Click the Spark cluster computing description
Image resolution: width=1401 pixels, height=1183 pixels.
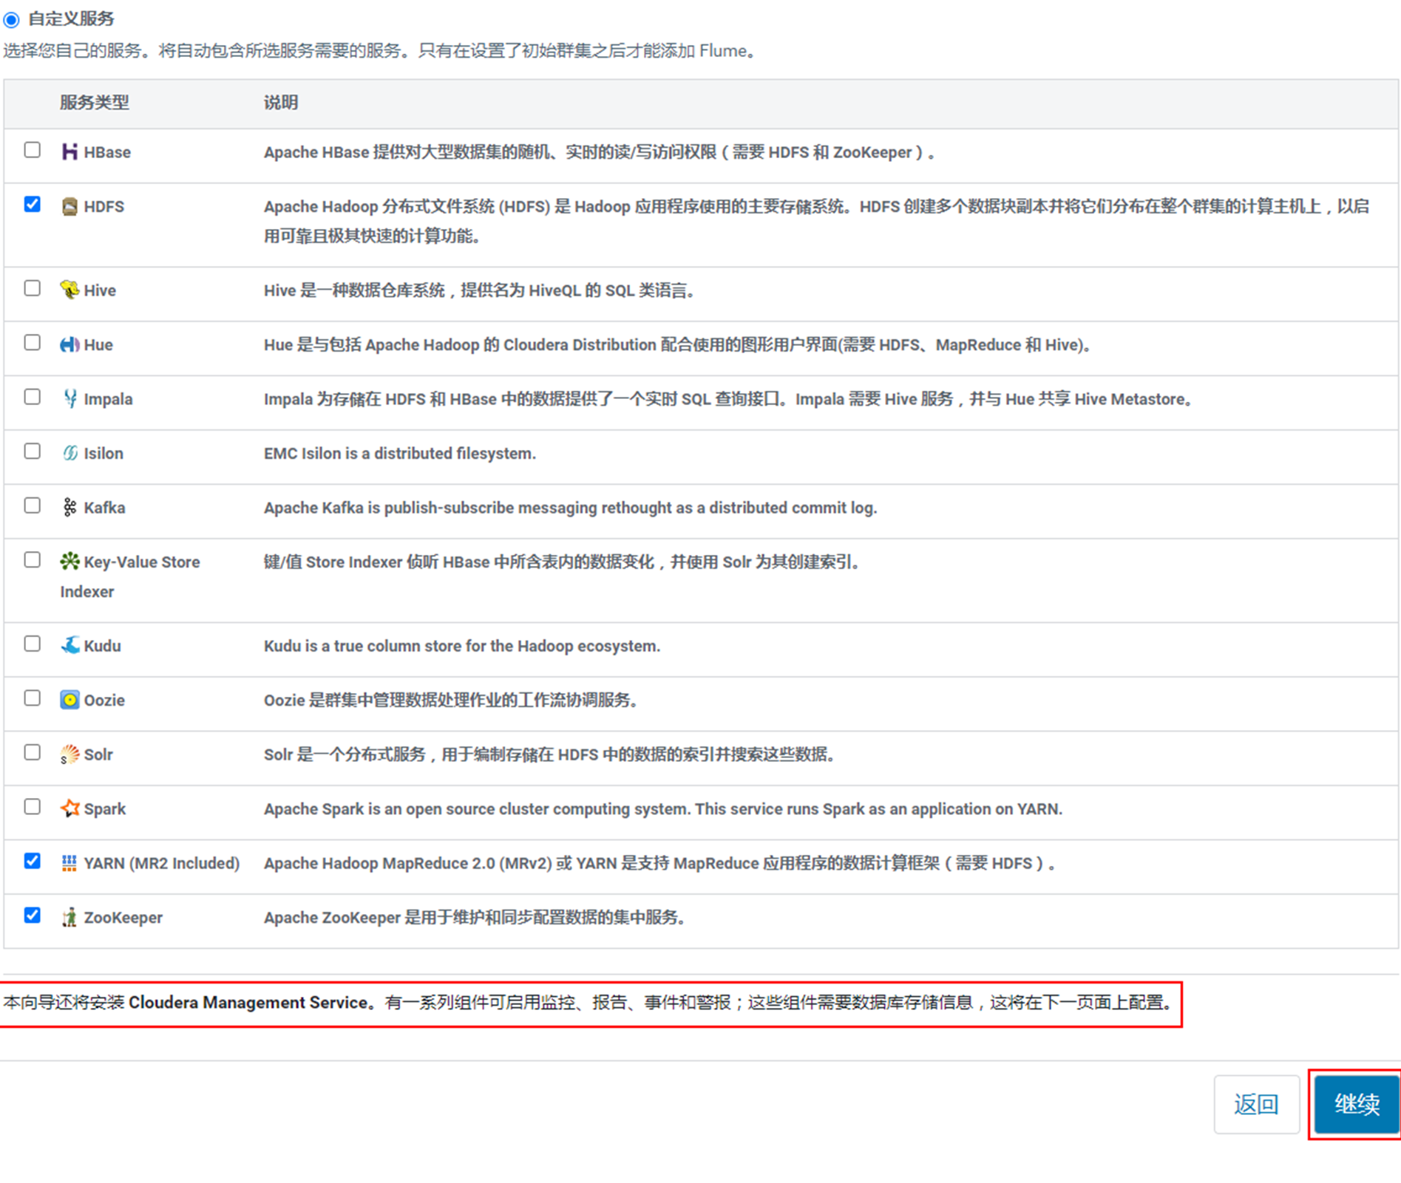click(x=663, y=809)
